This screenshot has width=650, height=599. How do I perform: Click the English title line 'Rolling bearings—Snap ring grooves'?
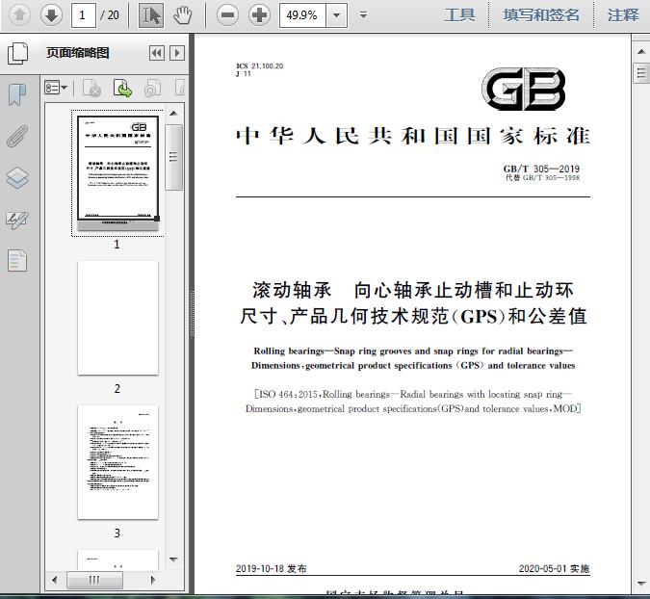(413, 352)
